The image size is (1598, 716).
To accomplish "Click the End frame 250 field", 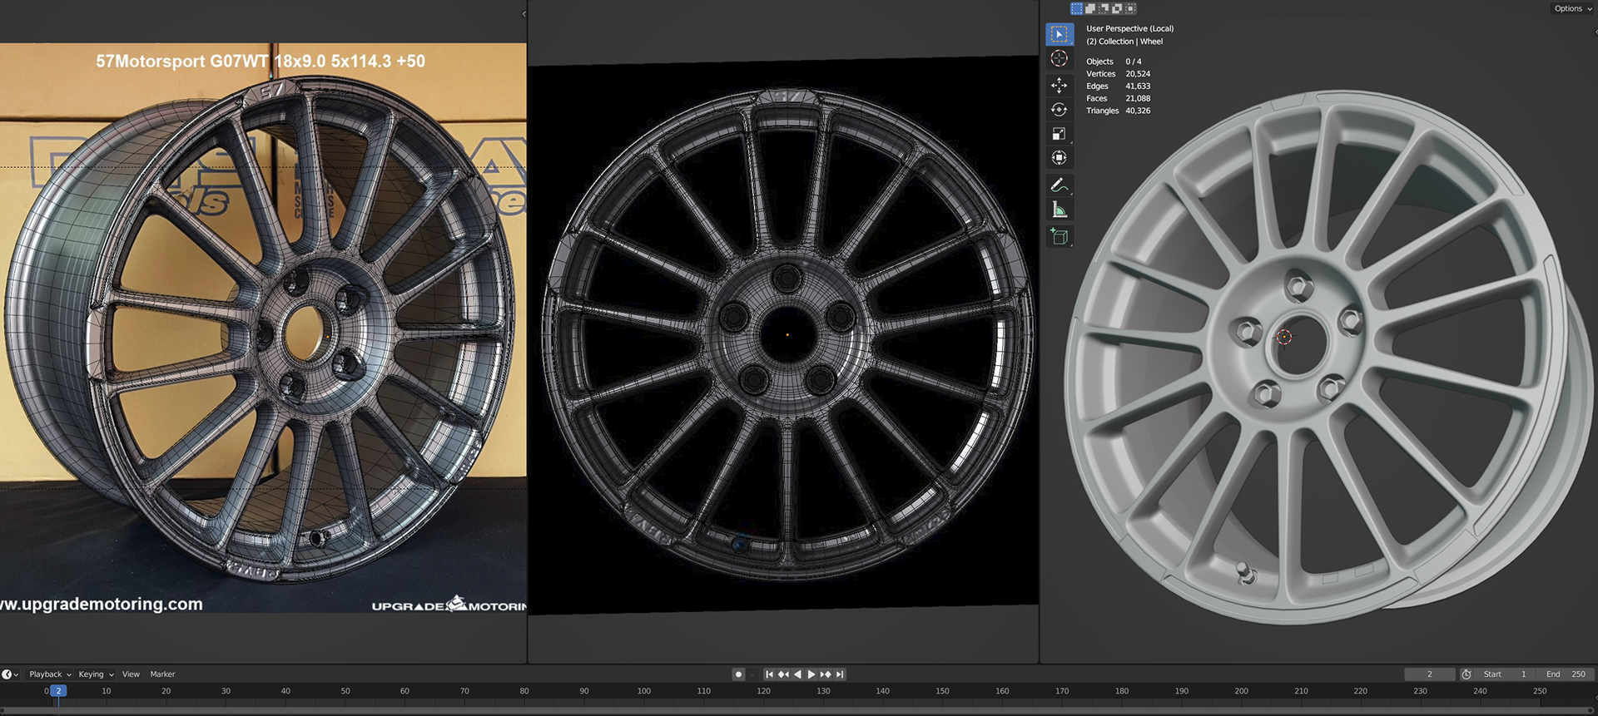I will tap(1566, 674).
